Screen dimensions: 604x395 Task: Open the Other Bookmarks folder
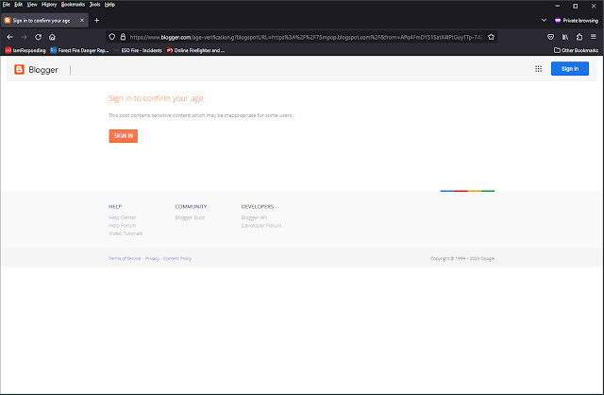(x=576, y=50)
